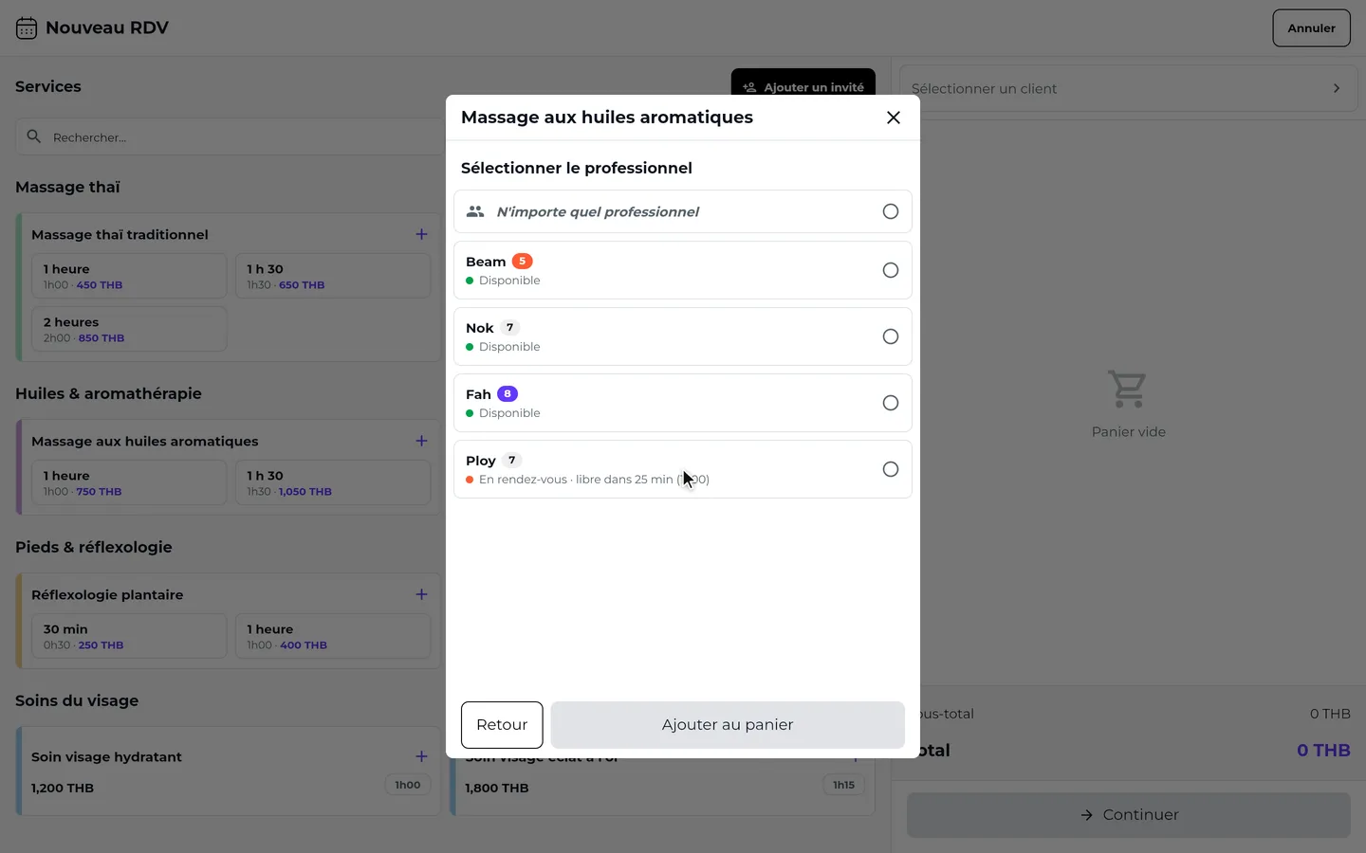Add Massage aux huiles aromatiques plus icon
This screenshot has width=1366, height=853.
421,441
